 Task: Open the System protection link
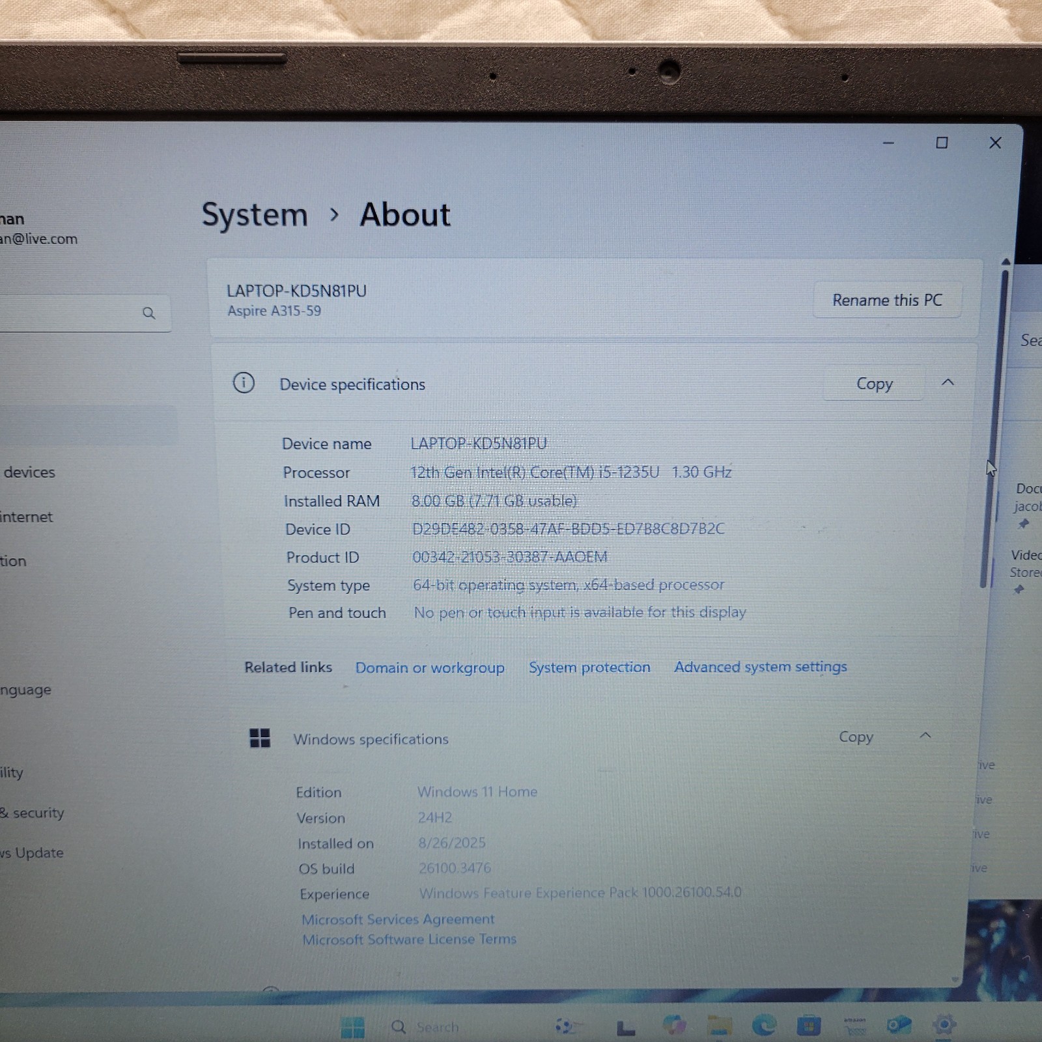click(589, 668)
